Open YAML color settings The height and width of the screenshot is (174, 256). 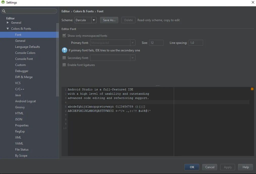(19, 143)
